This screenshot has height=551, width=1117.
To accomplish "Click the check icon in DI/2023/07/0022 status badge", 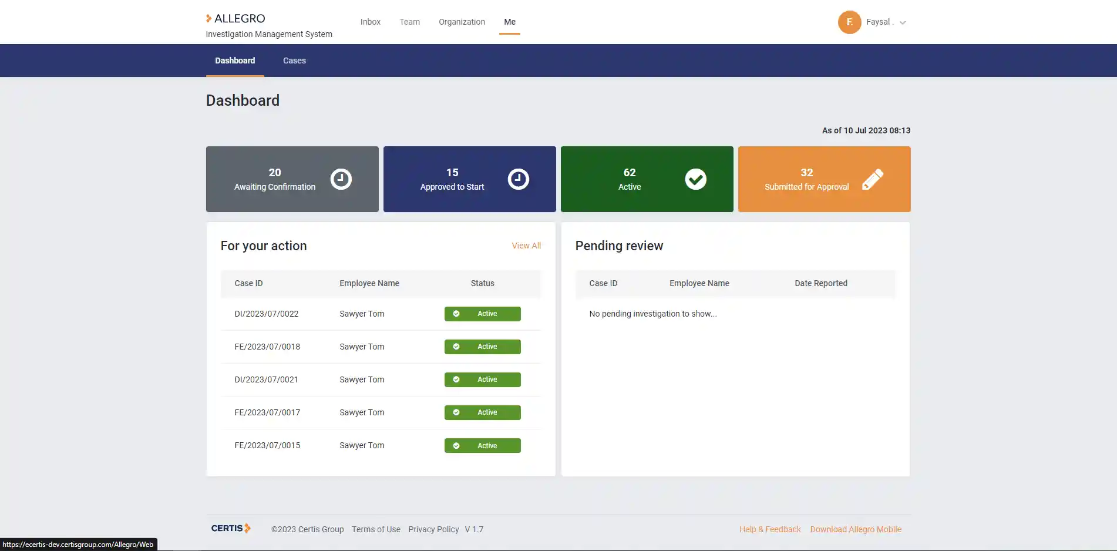I will pos(456,314).
